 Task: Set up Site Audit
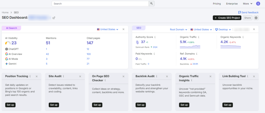point(54,105)
